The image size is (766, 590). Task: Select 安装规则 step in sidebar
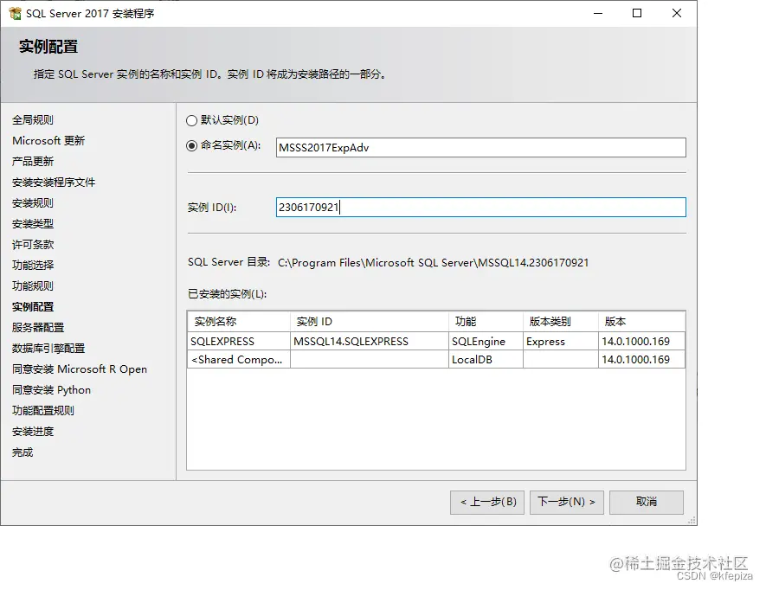tap(33, 202)
